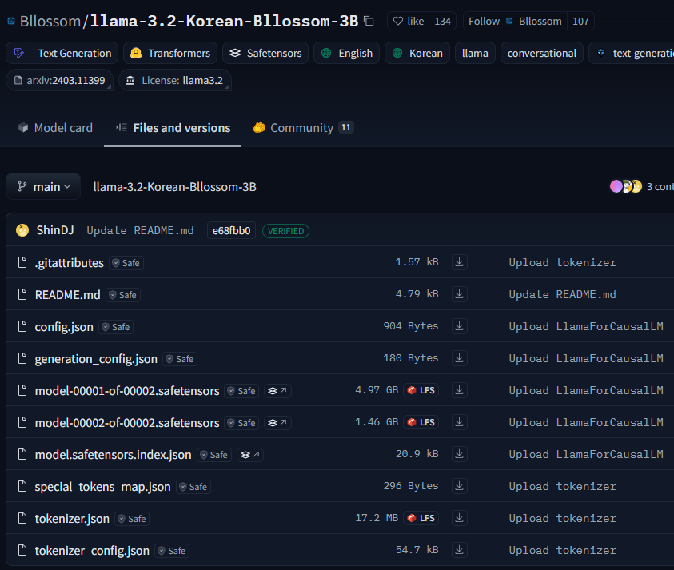Open the tokenizer.json file
The height and width of the screenshot is (570, 674).
pyautogui.click(x=72, y=519)
